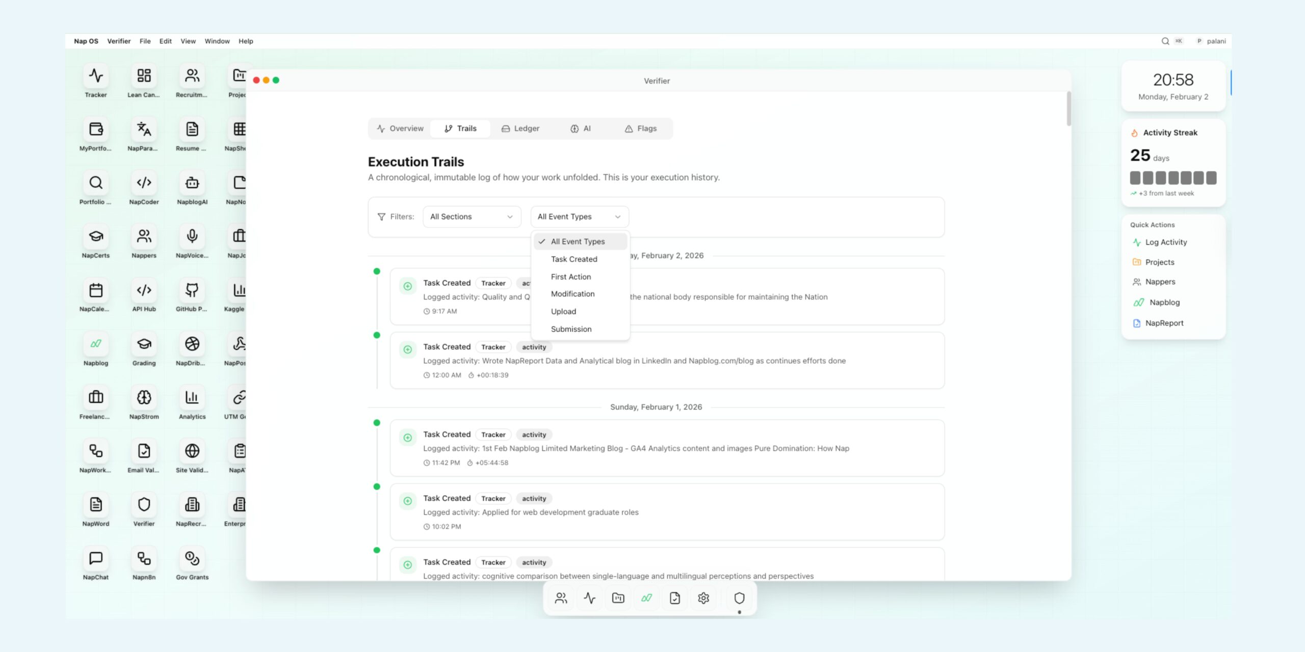This screenshot has width=1305, height=652.
Task: Click the Log Activity quick action
Action: (1166, 242)
